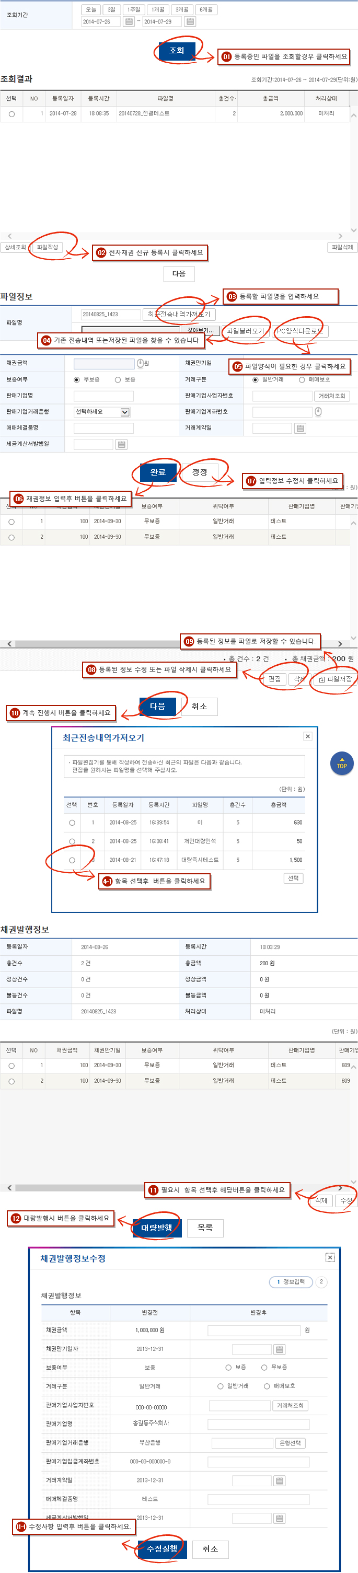Screen dimensions: 358x1573
Task: Click the 1 정보입력 step indicator
Action: (291, 1282)
